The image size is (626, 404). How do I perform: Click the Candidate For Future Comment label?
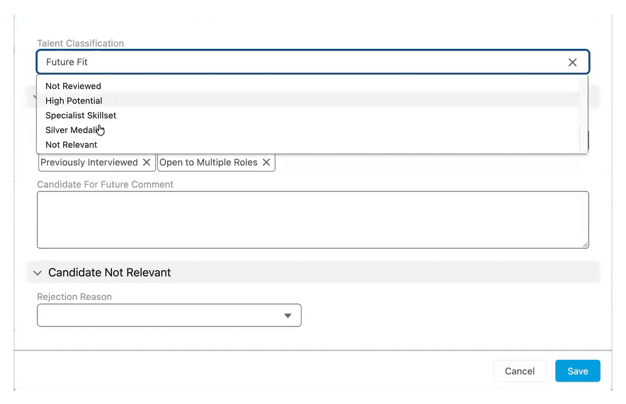click(x=105, y=184)
